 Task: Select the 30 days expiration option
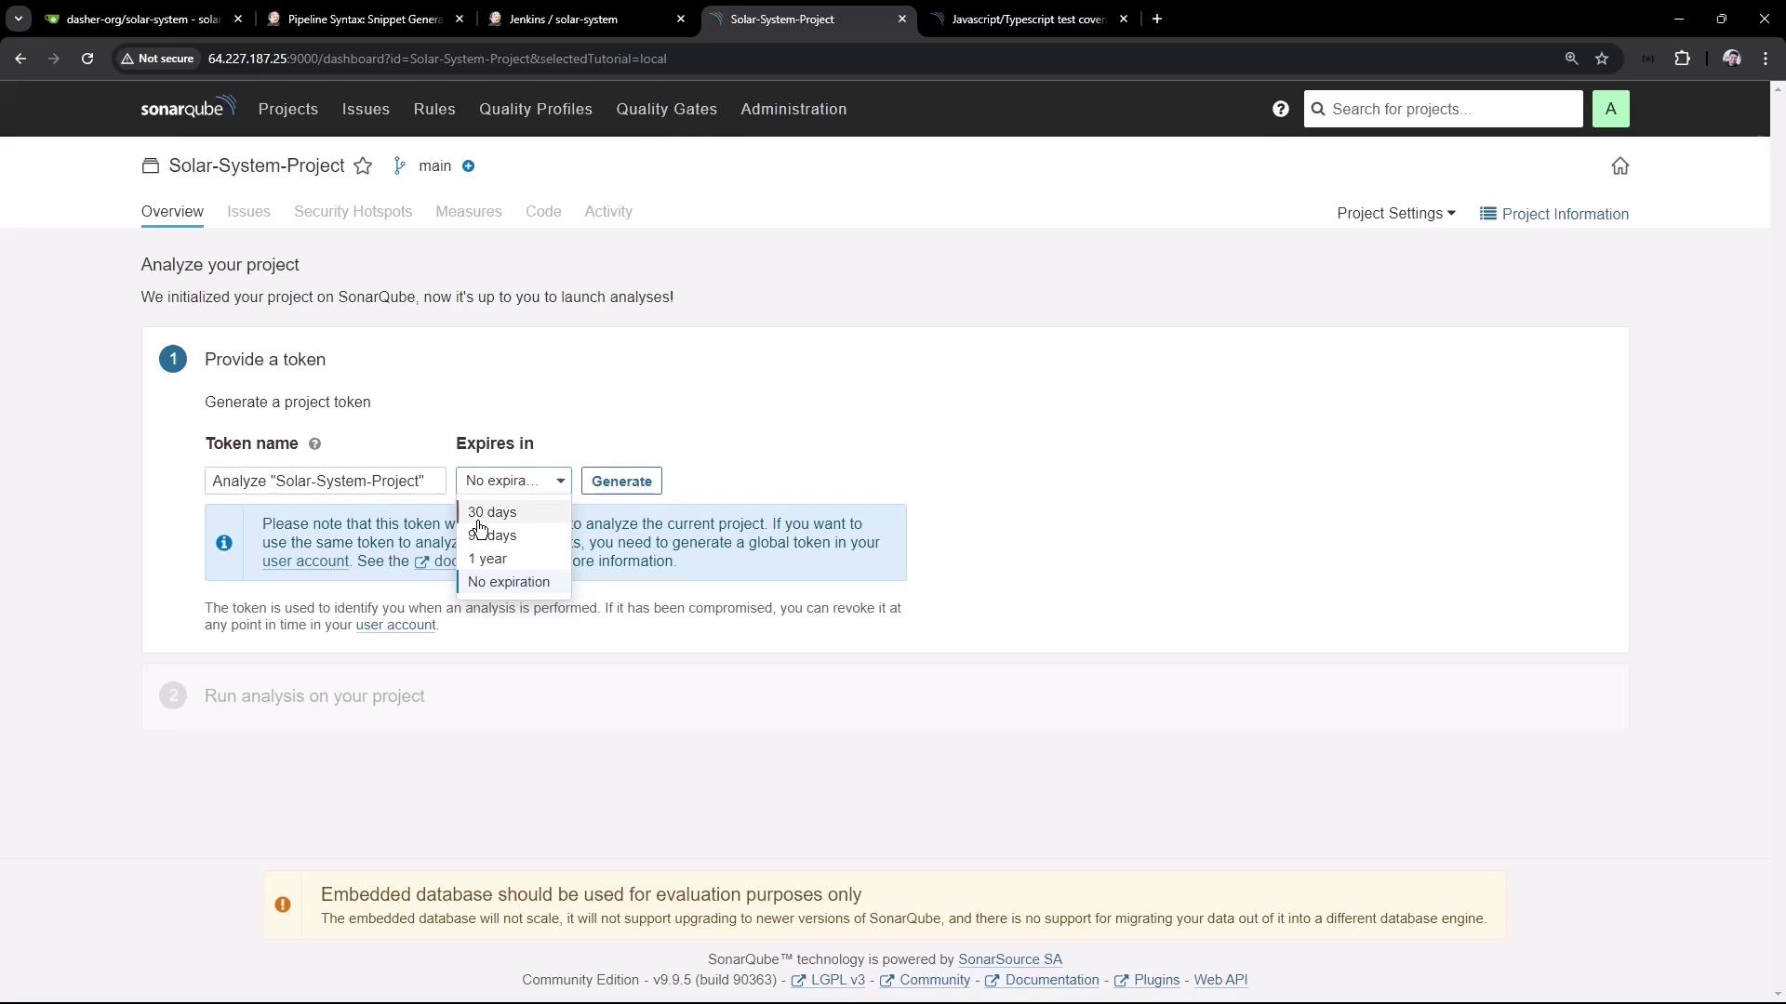coord(492,512)
